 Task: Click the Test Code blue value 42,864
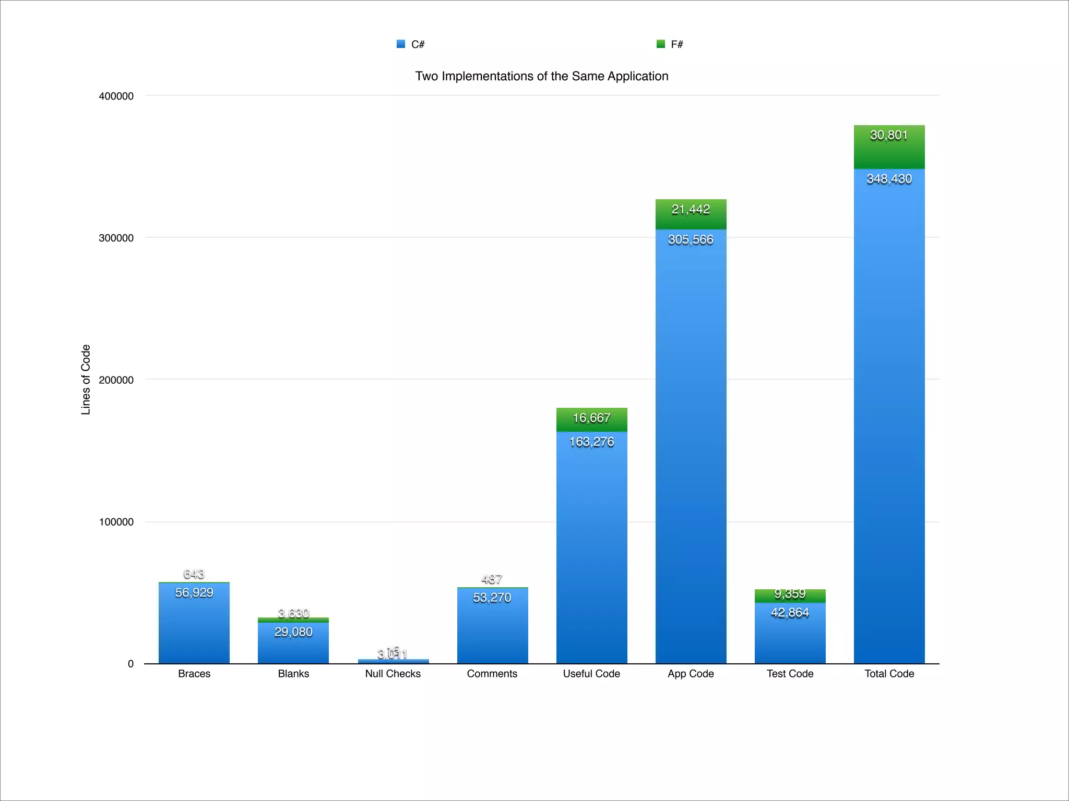[x=790, y=613]
